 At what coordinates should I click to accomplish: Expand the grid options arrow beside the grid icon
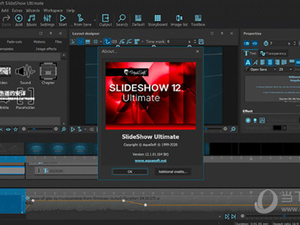coord(100,42)
